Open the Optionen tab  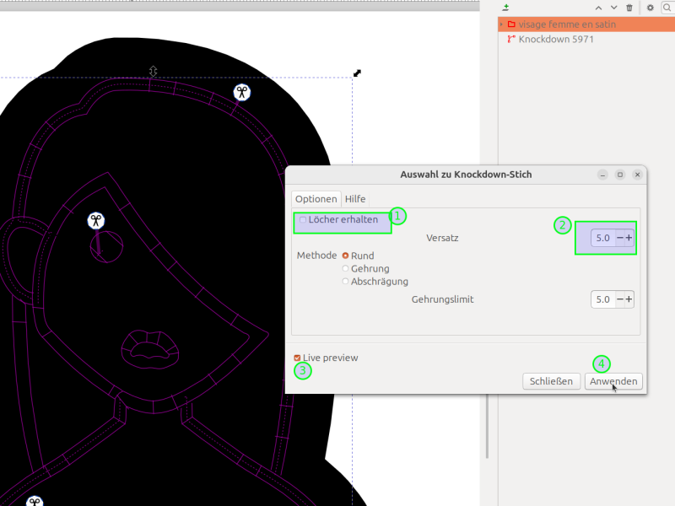316,199
